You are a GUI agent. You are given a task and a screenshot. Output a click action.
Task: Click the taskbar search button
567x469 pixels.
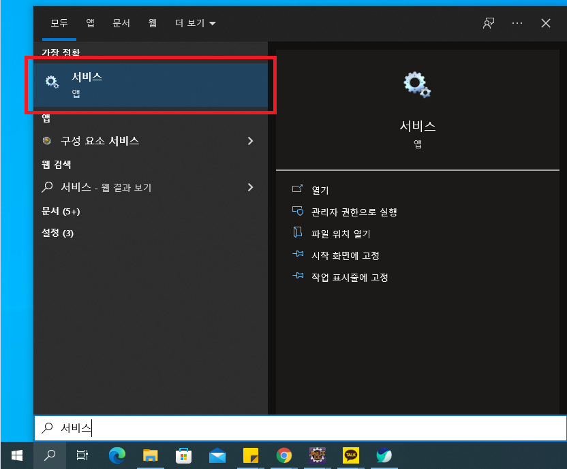pyautogui.click(x=50, y=455)
